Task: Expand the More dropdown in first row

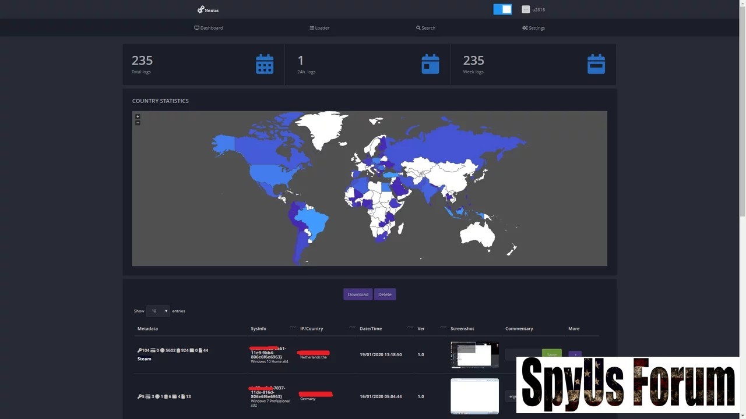Action: pyautogui.click(x=575, y=354)
